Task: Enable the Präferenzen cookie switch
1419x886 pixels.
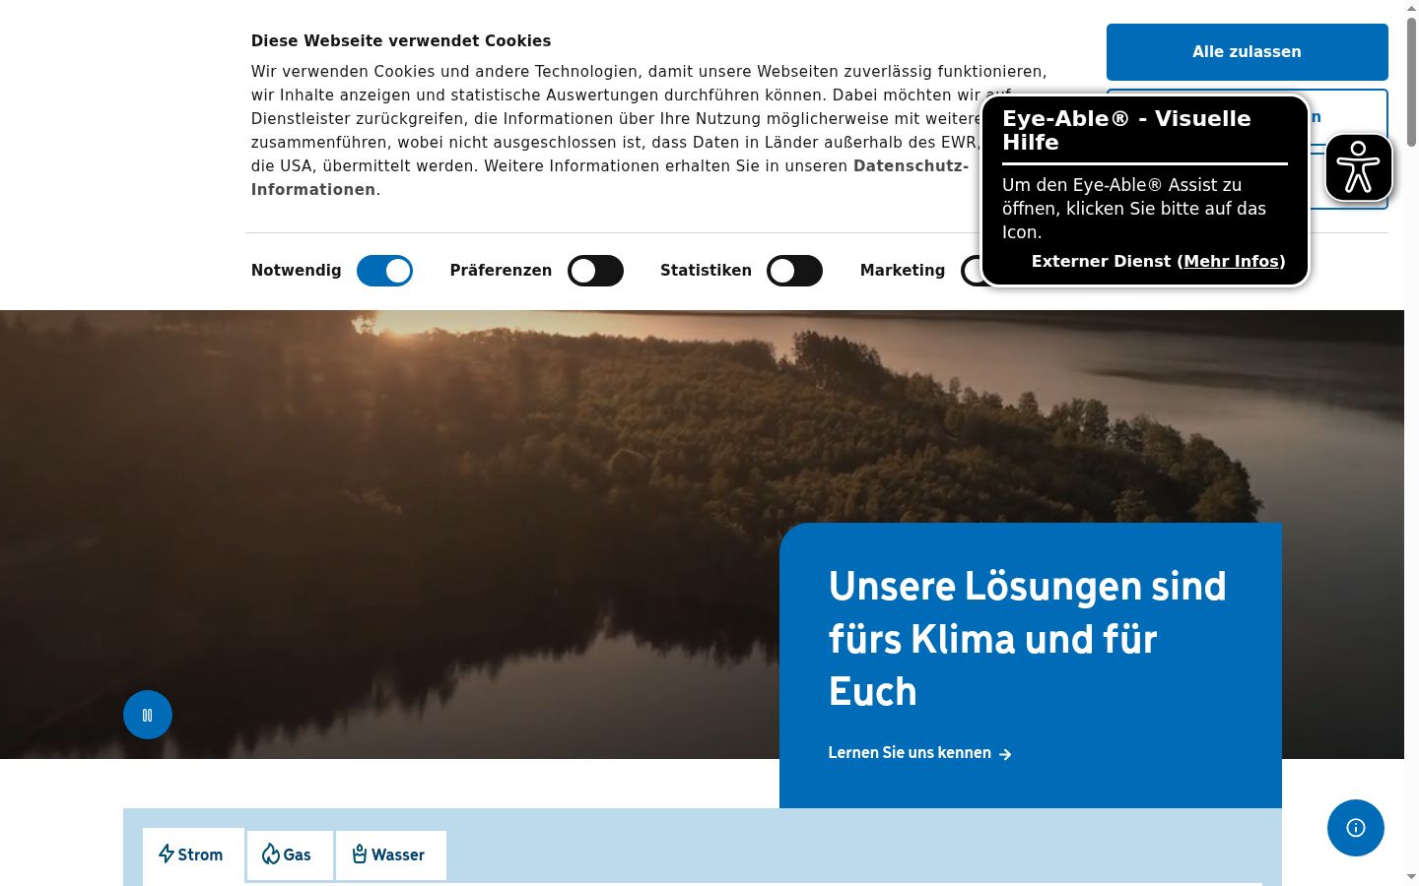Action: coord(595,271)
